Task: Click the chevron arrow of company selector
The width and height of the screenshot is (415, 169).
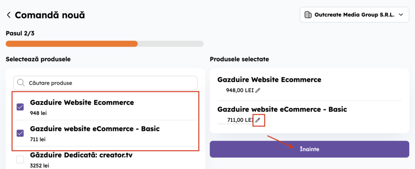Action: click(x=401, y=15)
